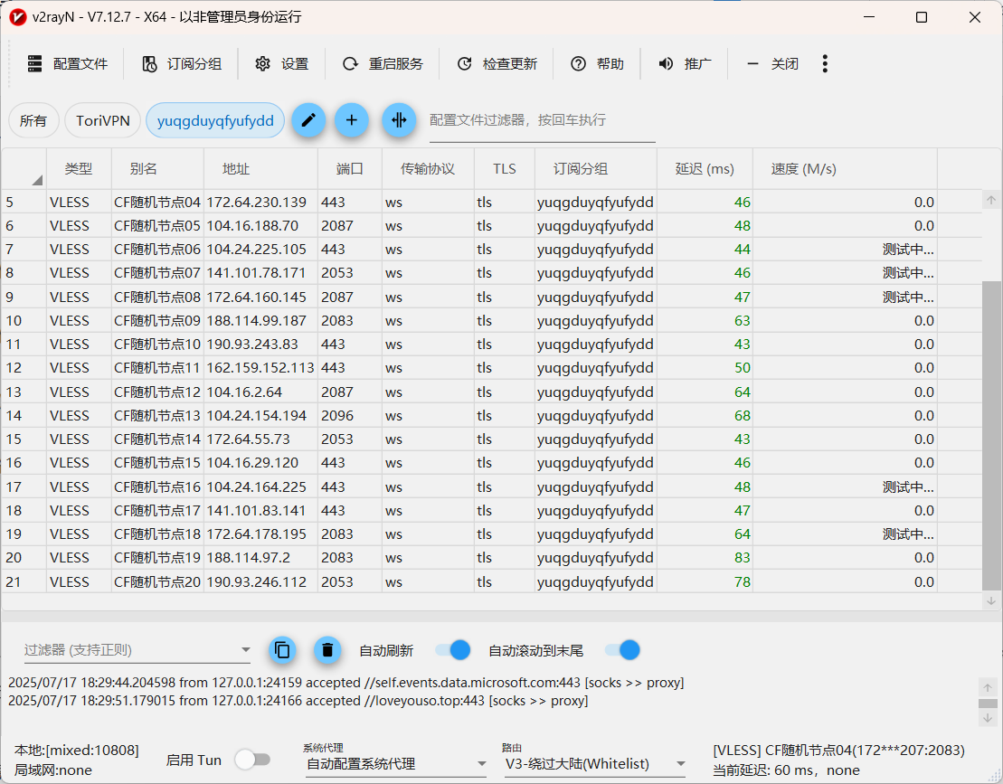Click the pencil edit subscription group icon
This screenshot has width=1003, height=784.
click(x=308, y=120)
